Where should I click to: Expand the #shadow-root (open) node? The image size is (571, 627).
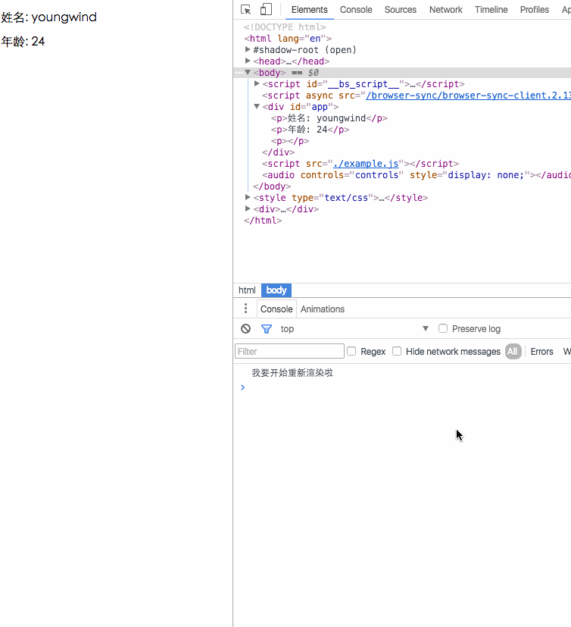click(248, 49)
